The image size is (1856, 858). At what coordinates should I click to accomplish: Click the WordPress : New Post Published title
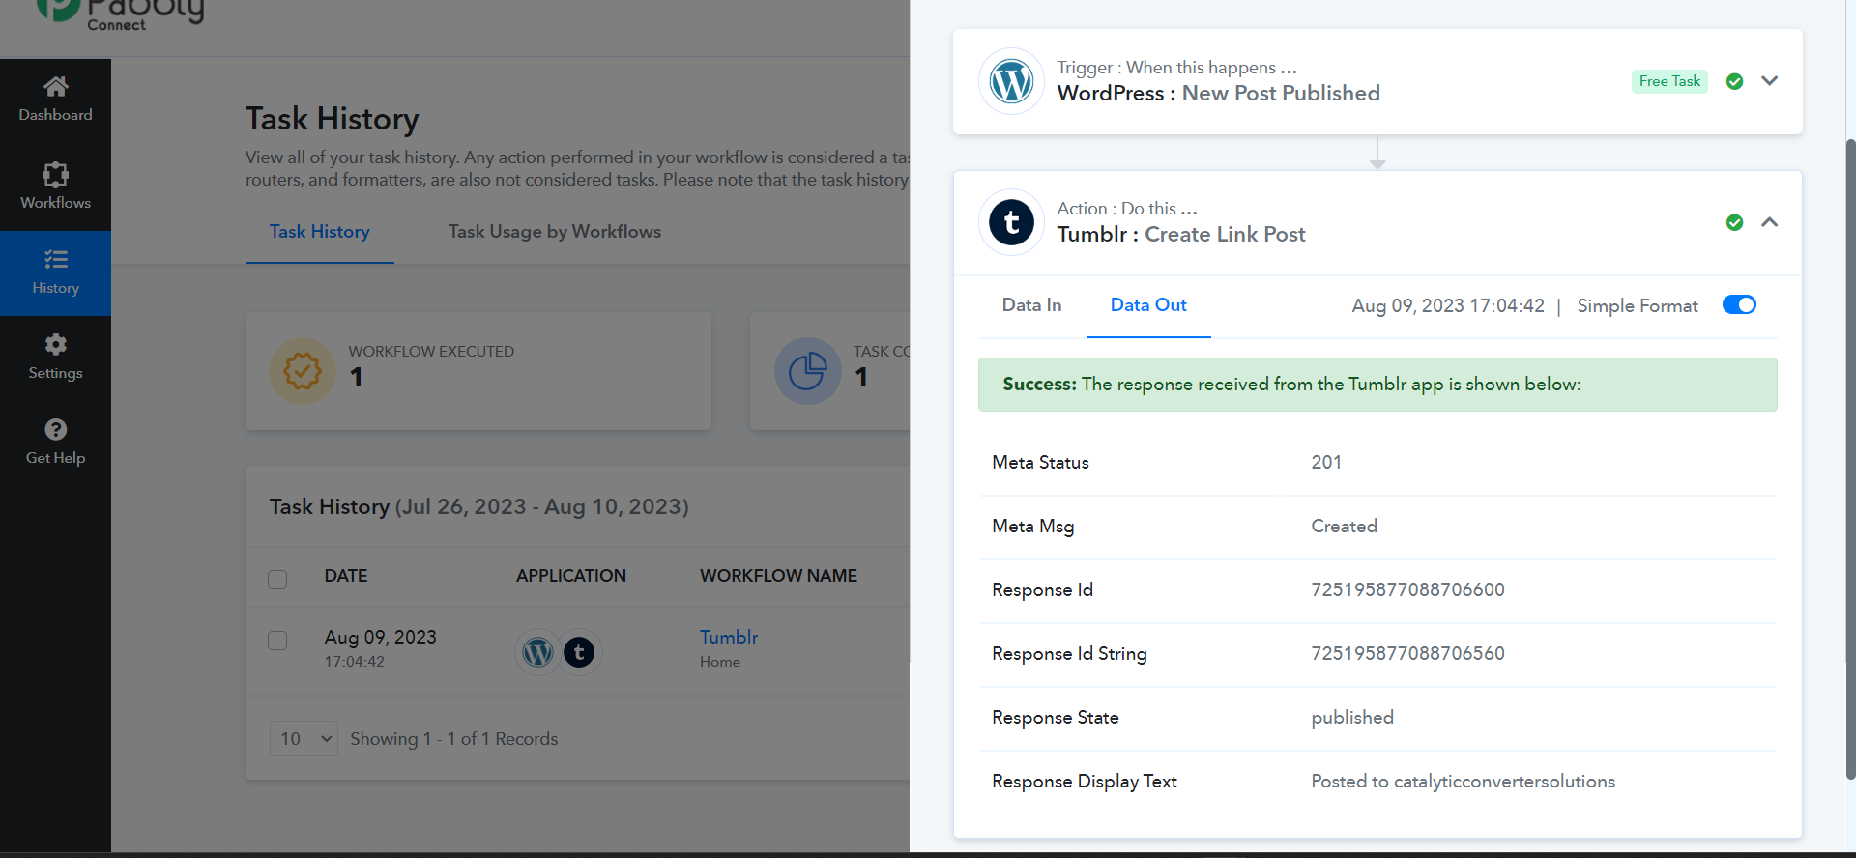click(x=1218, y=93)
